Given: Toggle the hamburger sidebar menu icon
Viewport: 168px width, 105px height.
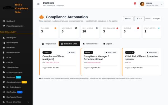Looking at the screenshot, I should [38, 4].
